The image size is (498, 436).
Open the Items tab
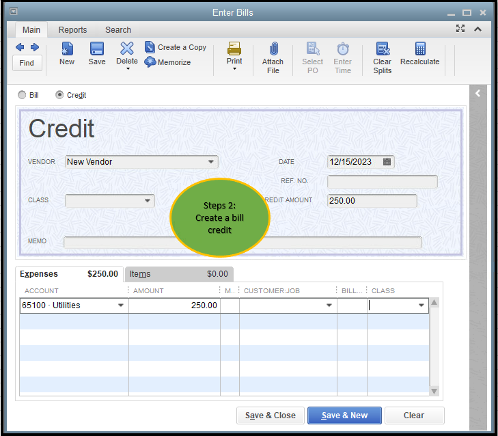(x=179, y=274)
